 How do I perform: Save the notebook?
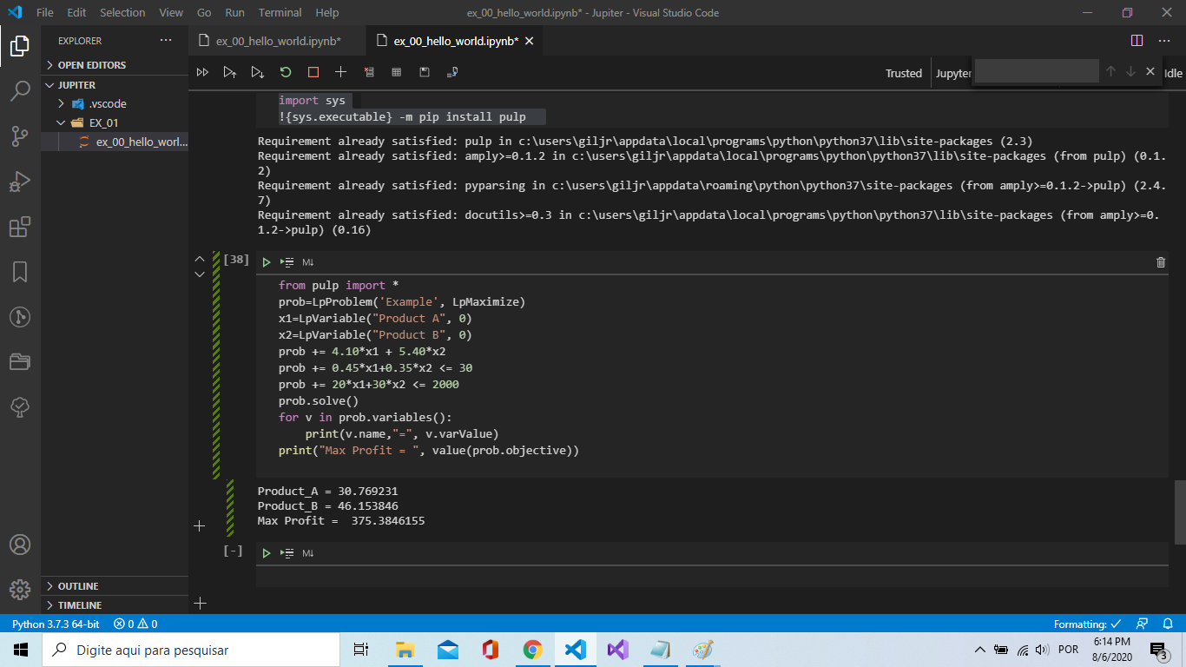tap(425, 72)
